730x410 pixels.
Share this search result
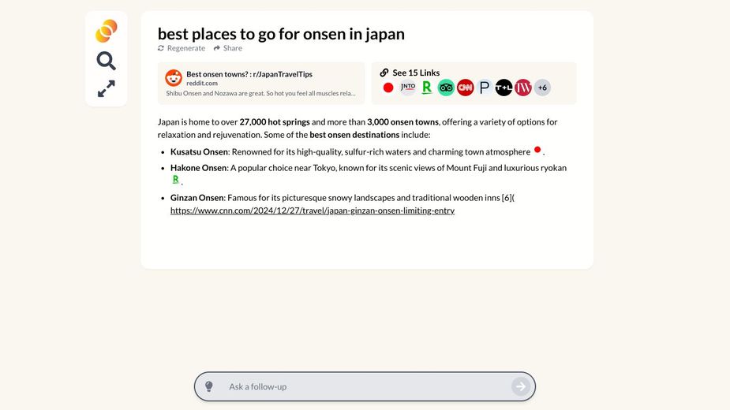point(228,48)
